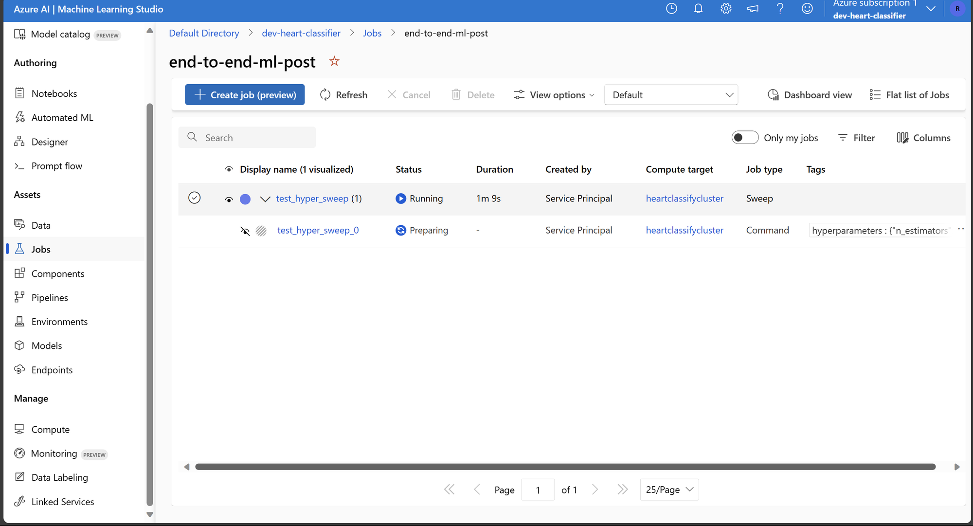This screenshot has height=526, width=973.
Task: Click heartclassifycluster compute target link
Action: (685, 198)
